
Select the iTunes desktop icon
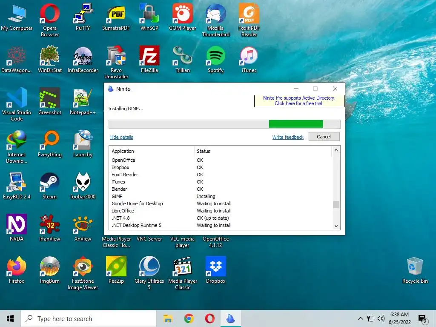tap(249, 60)
